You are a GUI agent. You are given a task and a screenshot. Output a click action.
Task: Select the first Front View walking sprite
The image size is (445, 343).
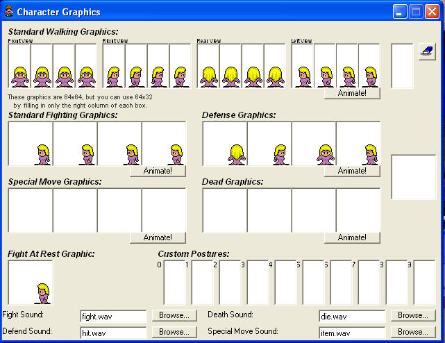tap(19, 67)
